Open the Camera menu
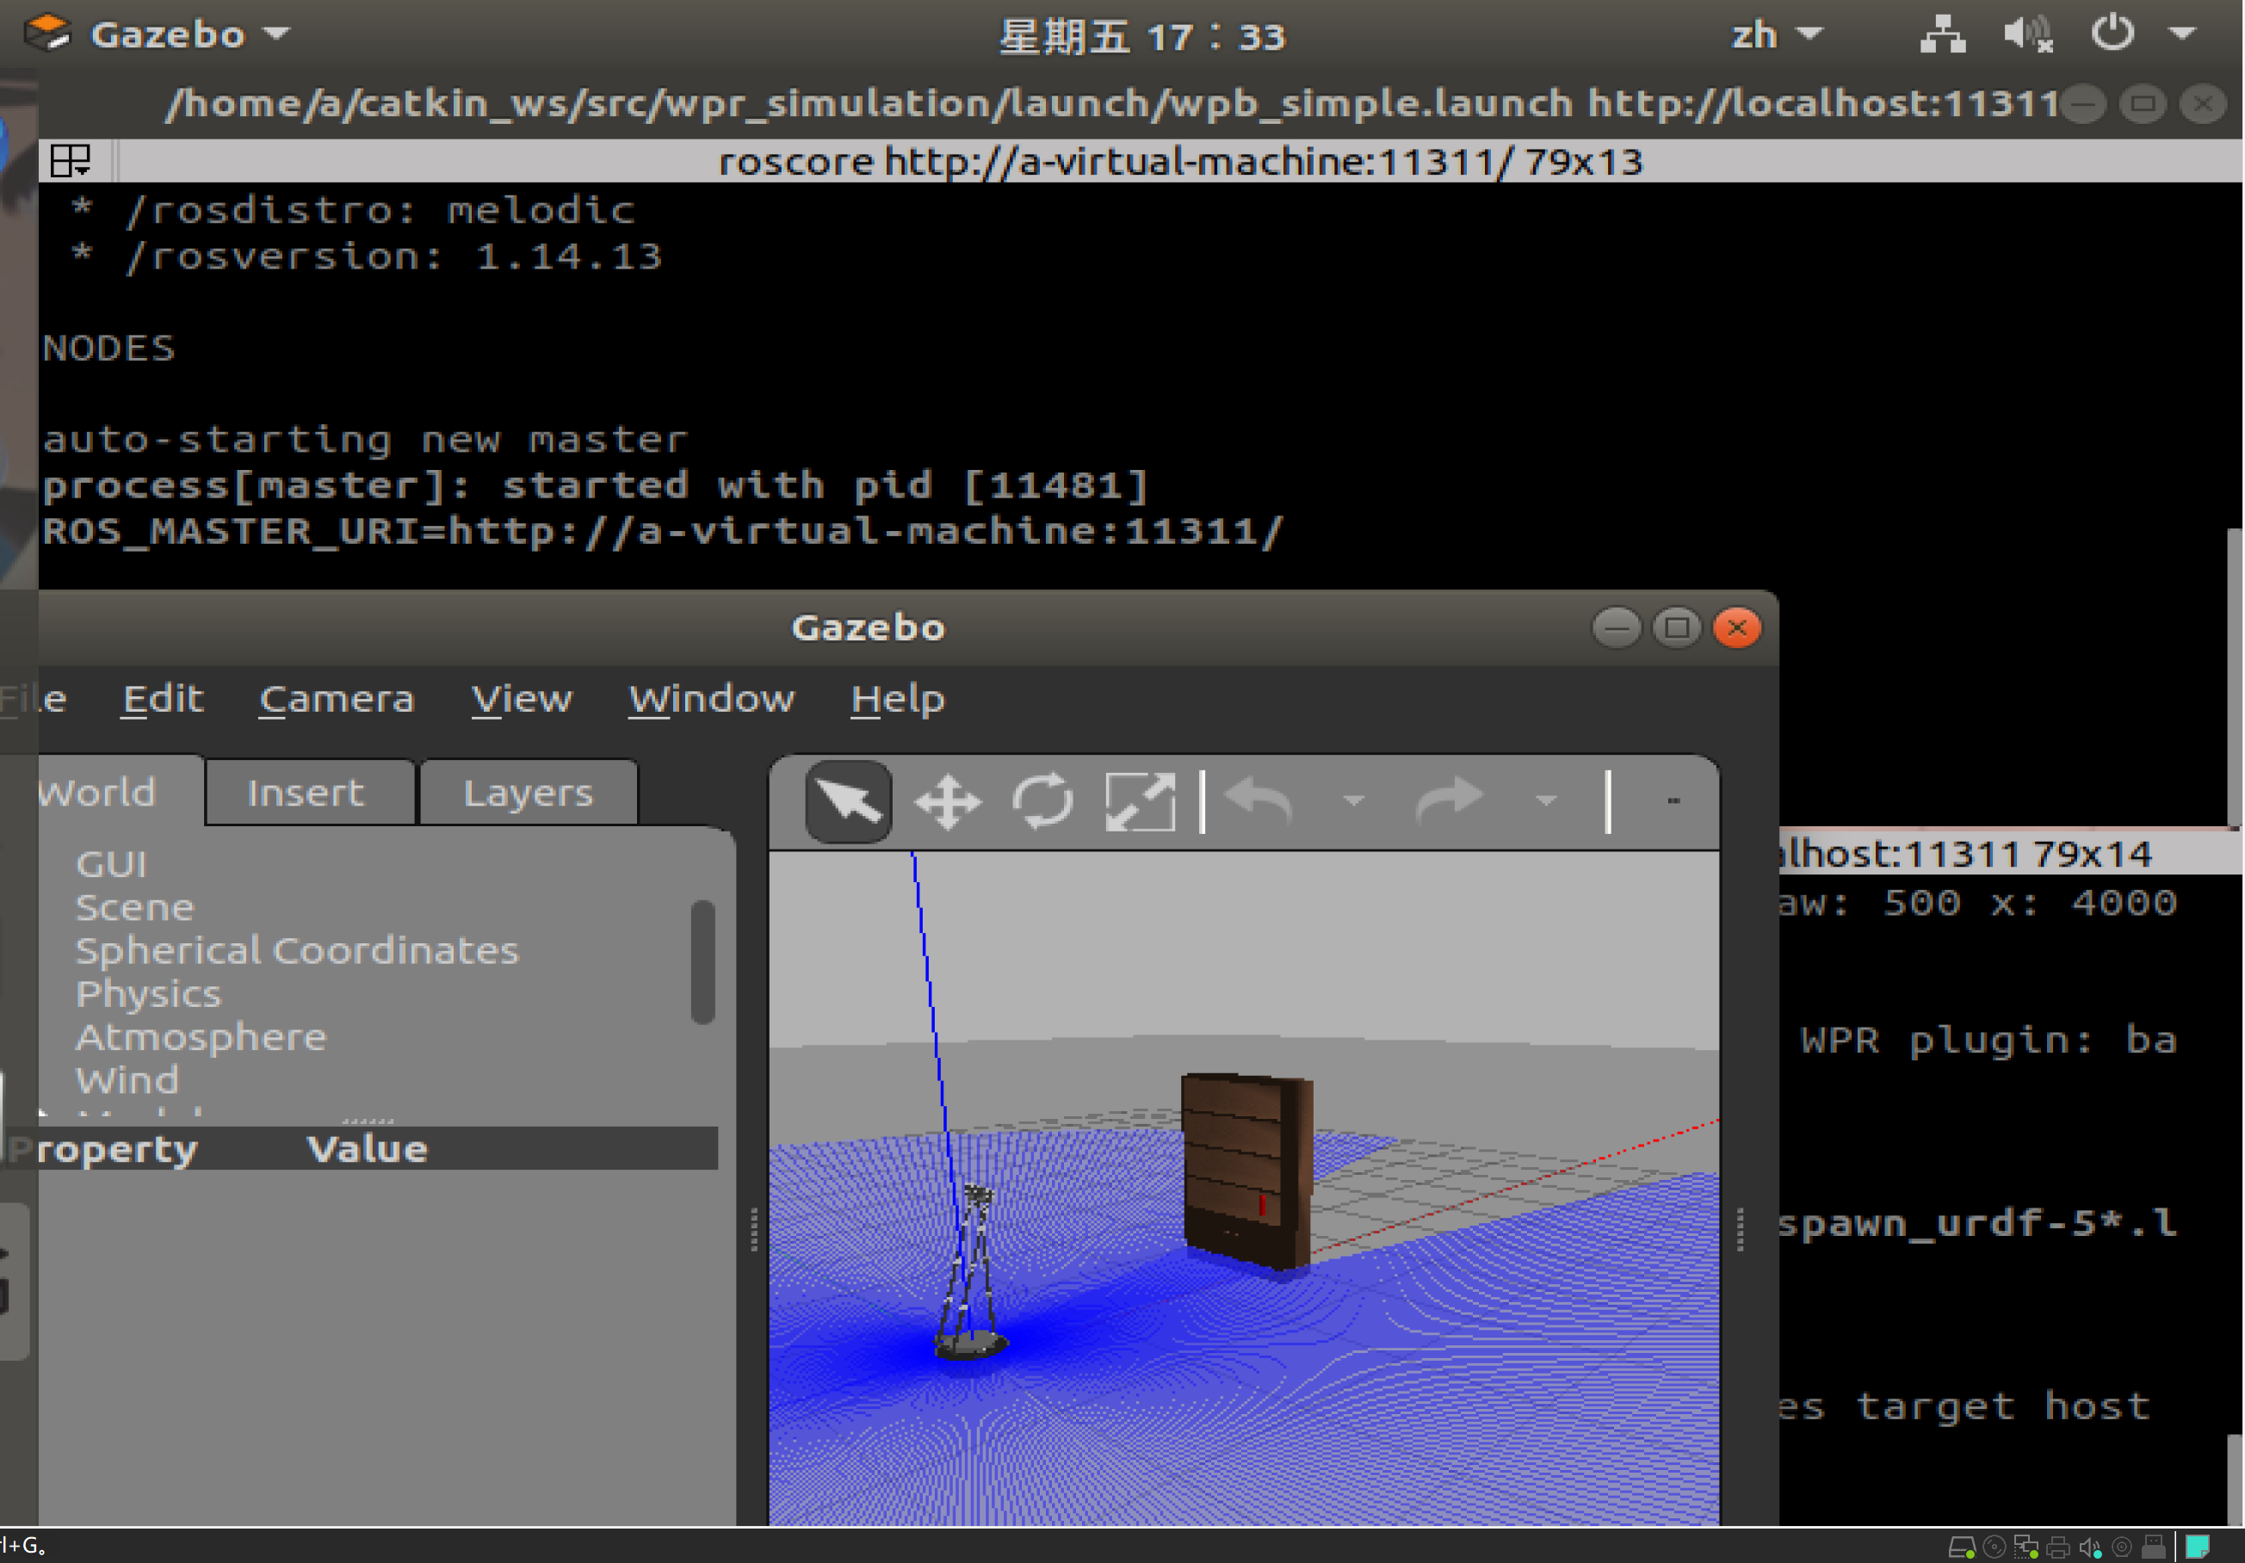Image resolution: width=2245 pixels, height=1563 pixels. pos(337,699)
